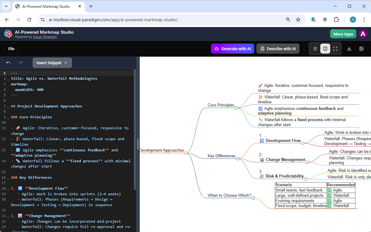Open the Insert Snippet dropdown

coord(52,63)
